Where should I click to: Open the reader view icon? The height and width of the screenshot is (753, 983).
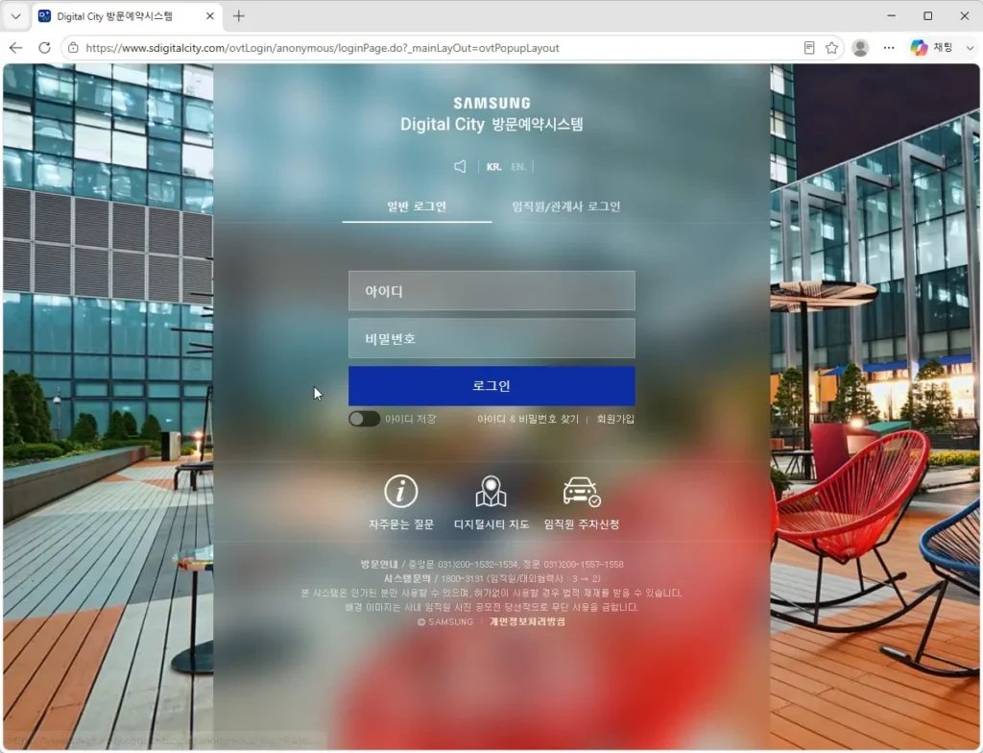click(x=809, y=48)
